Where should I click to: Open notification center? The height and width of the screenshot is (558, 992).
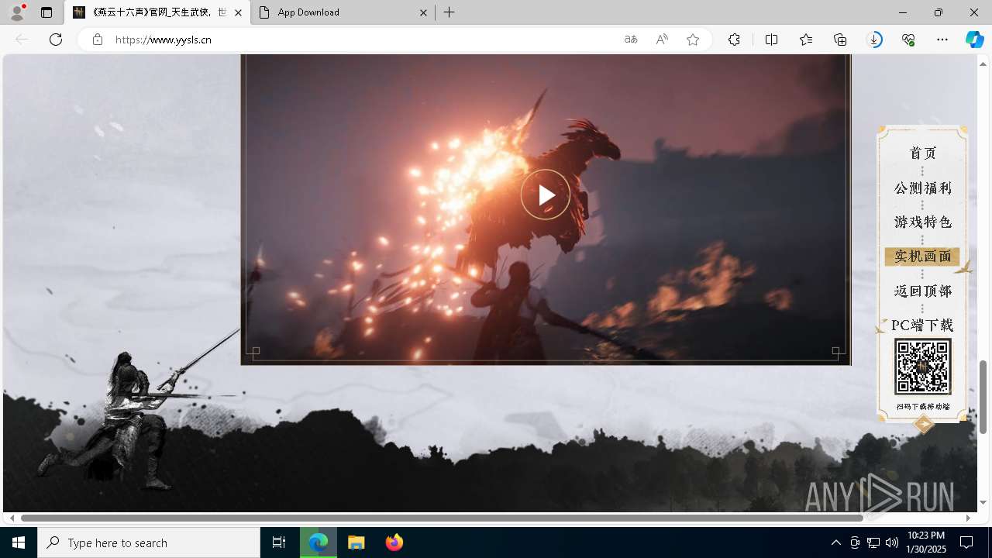pos(966,542)
